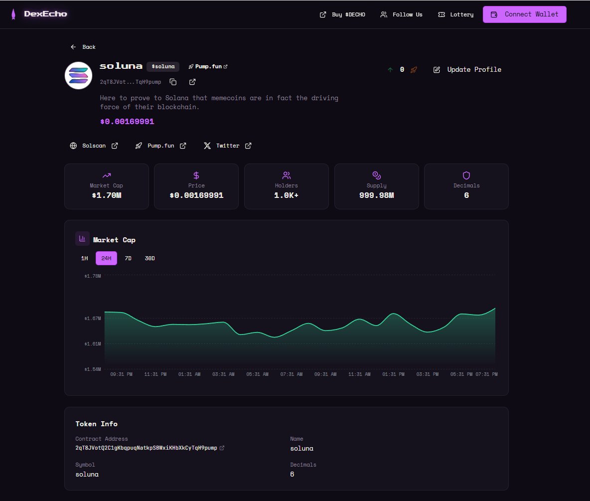The width and height of the screenshot is (590, 501).
Task: Click the Market Cap trending icon in card
Action: tap(107, 175)
